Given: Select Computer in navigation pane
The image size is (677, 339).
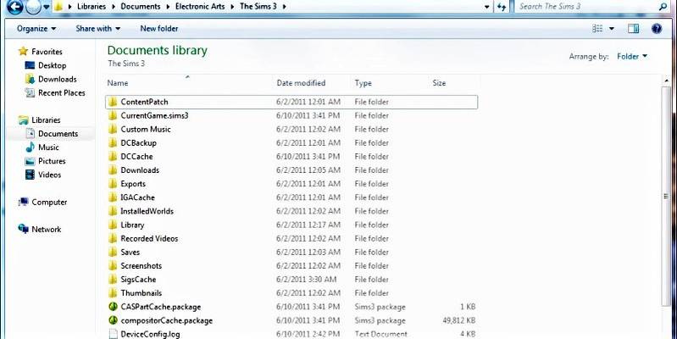Looking at the screenshot, I should tap(49, 202).
